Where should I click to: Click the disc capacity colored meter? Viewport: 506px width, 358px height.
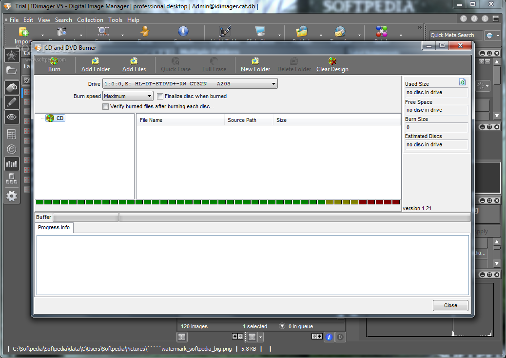point(218,202)
